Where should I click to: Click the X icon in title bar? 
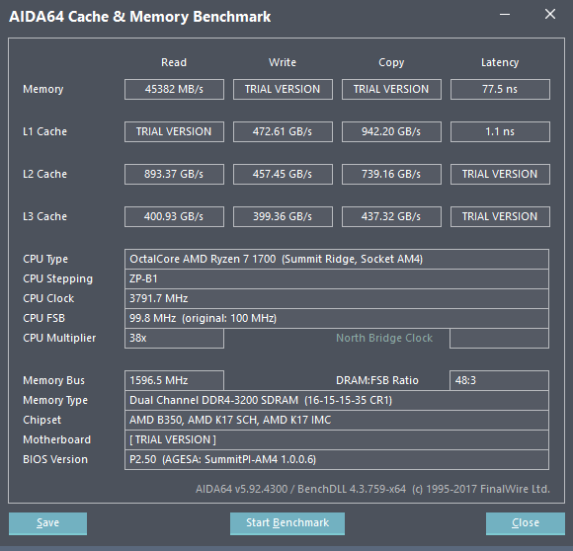tap(550, 14)
